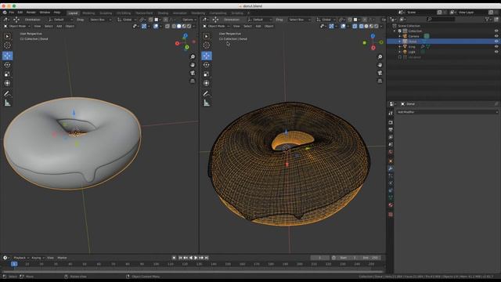This screenshot has width=501, height=282.
Task: Select the Transform tool in left viewport
Action: 7,83
